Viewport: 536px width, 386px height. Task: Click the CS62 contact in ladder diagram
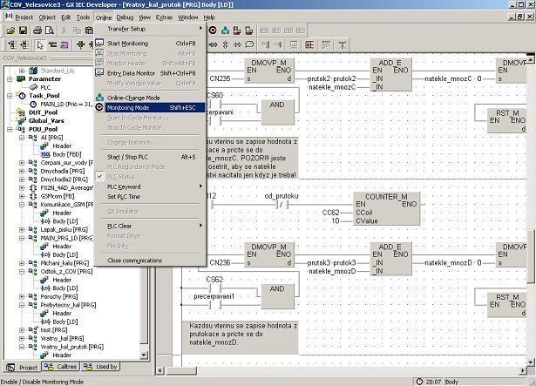[214, 288]
